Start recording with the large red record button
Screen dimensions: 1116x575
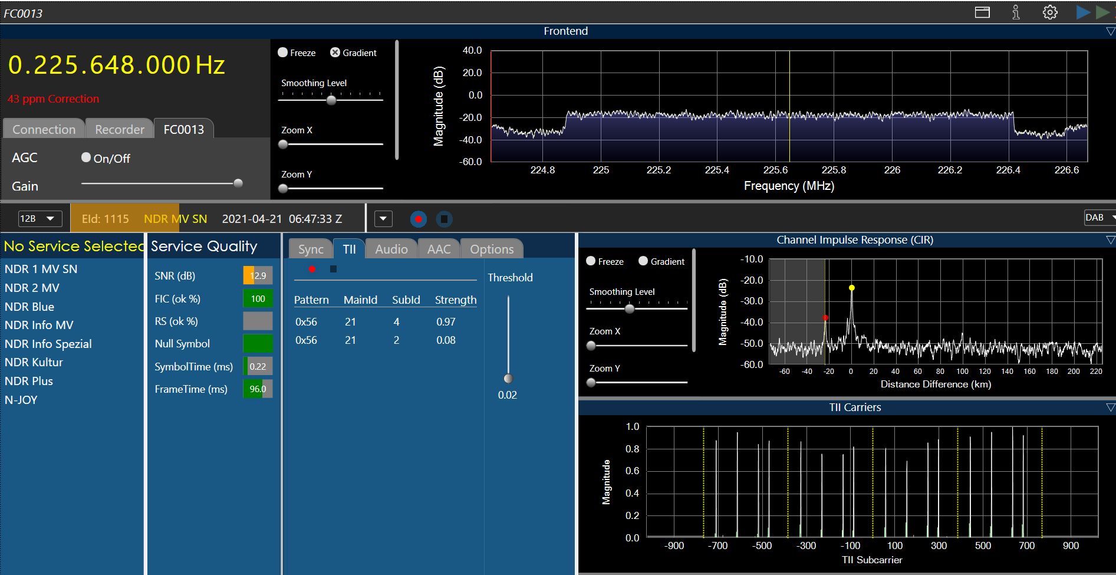(x=418, y=219)
